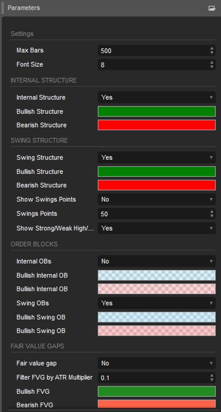Open the Show Strong/Weak High dropdown

coord(156,228)
